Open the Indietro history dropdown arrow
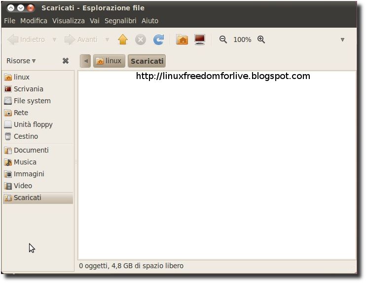Screen dimensions: 366x283 click(x=54, y=40)
